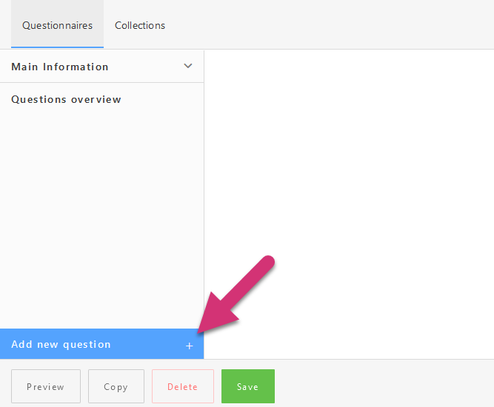Screen dimensions: 494x407
Task: Open the questionnaire Preview
Action: [45, 386]
